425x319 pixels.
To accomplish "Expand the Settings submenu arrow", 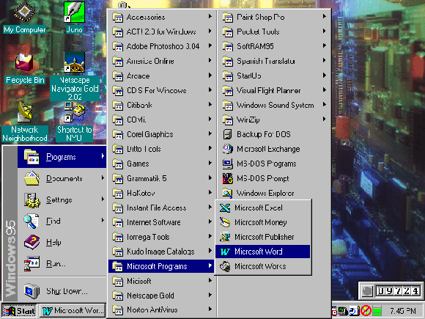I will tap(103, 199).
